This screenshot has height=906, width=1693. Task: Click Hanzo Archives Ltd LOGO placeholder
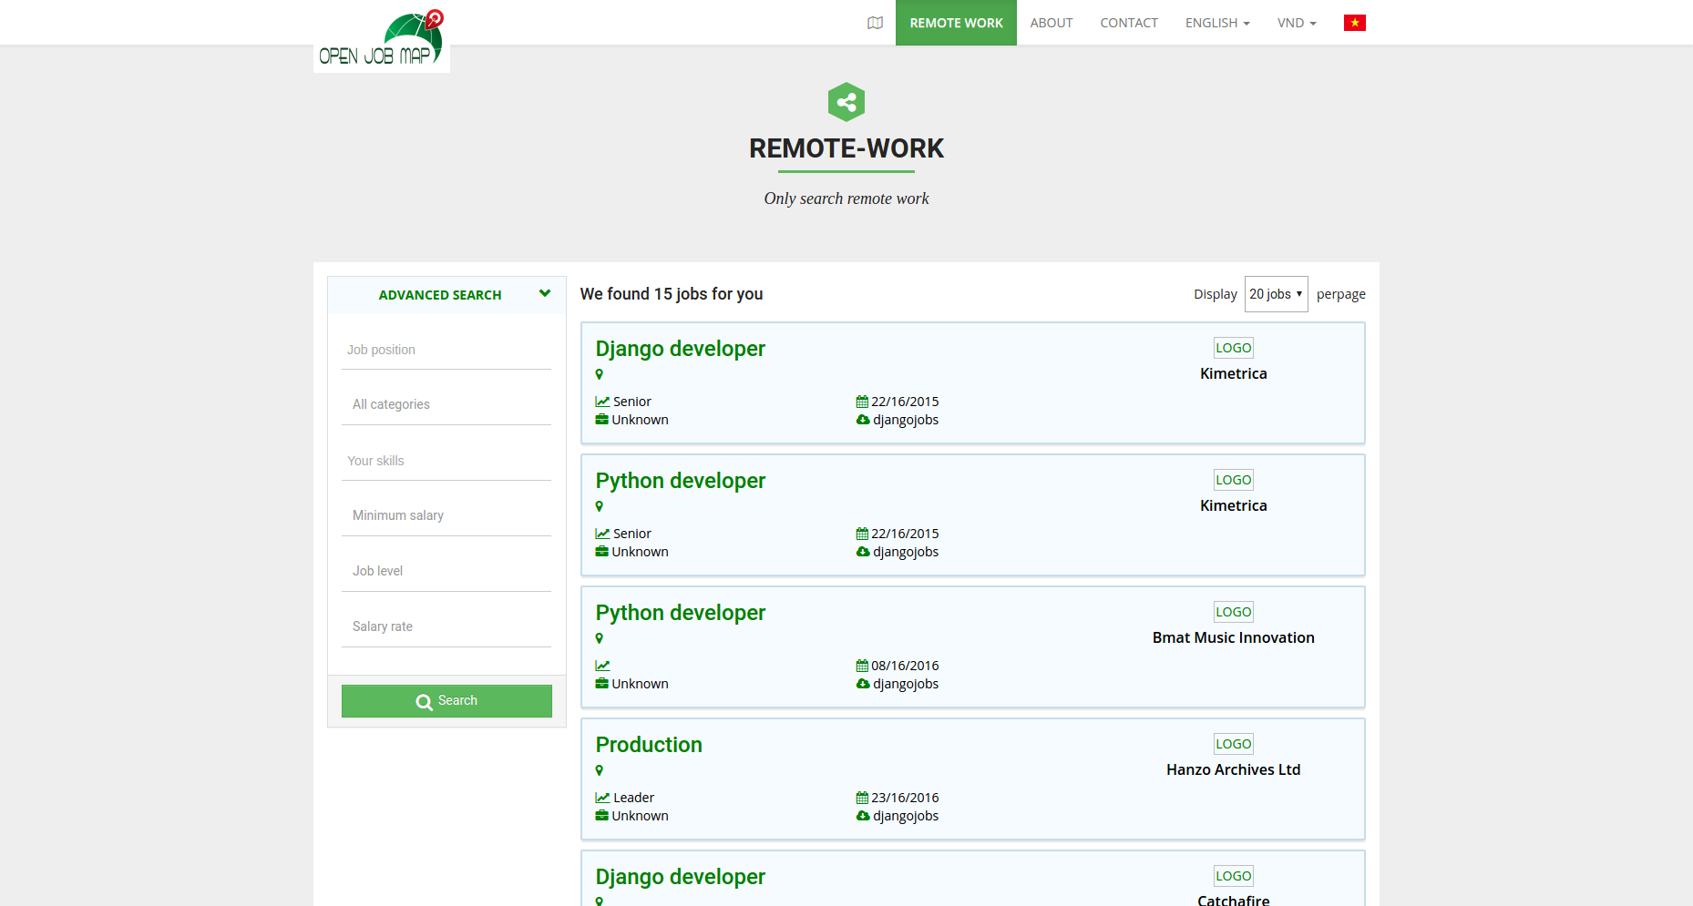[1233, 744]
